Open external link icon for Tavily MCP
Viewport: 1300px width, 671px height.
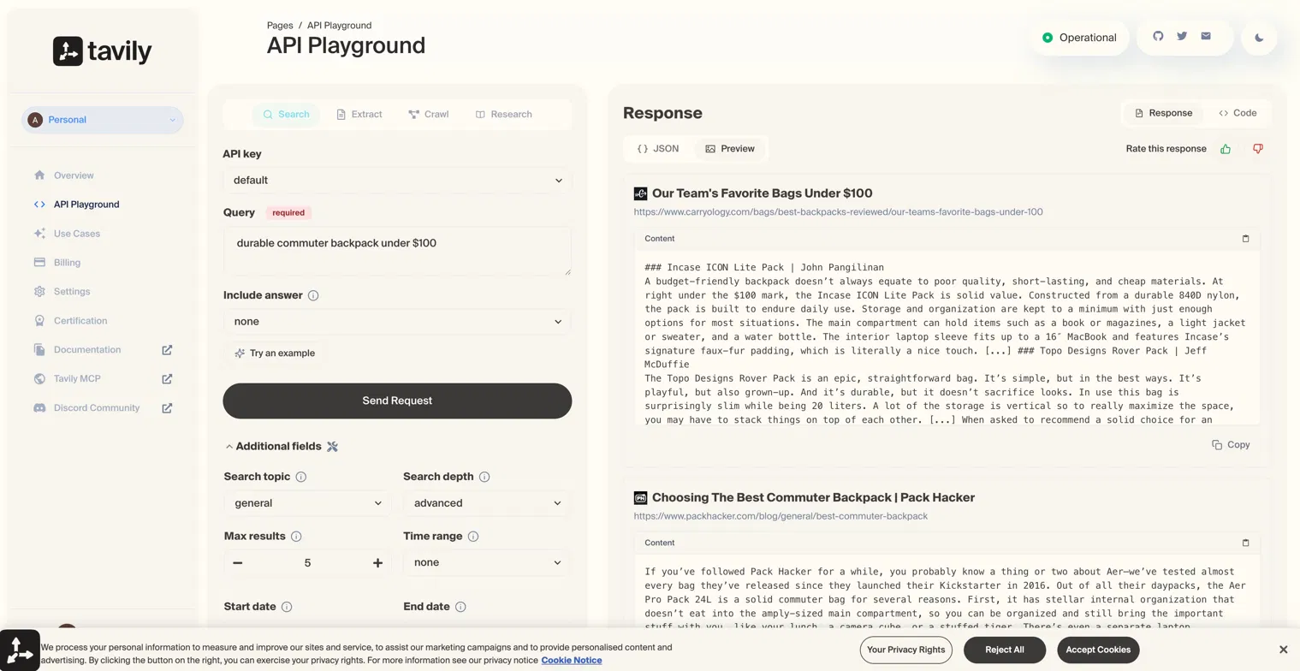coord(167,379)
